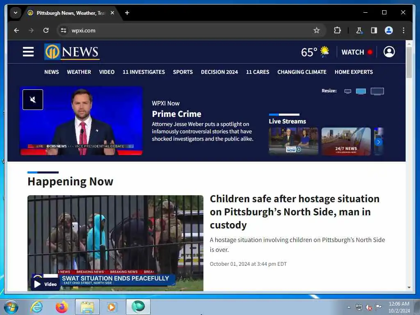This screenshot has width=420, height=315.
Task: Open the Extensions puzzle icon
Action: (x=337, y=30)
